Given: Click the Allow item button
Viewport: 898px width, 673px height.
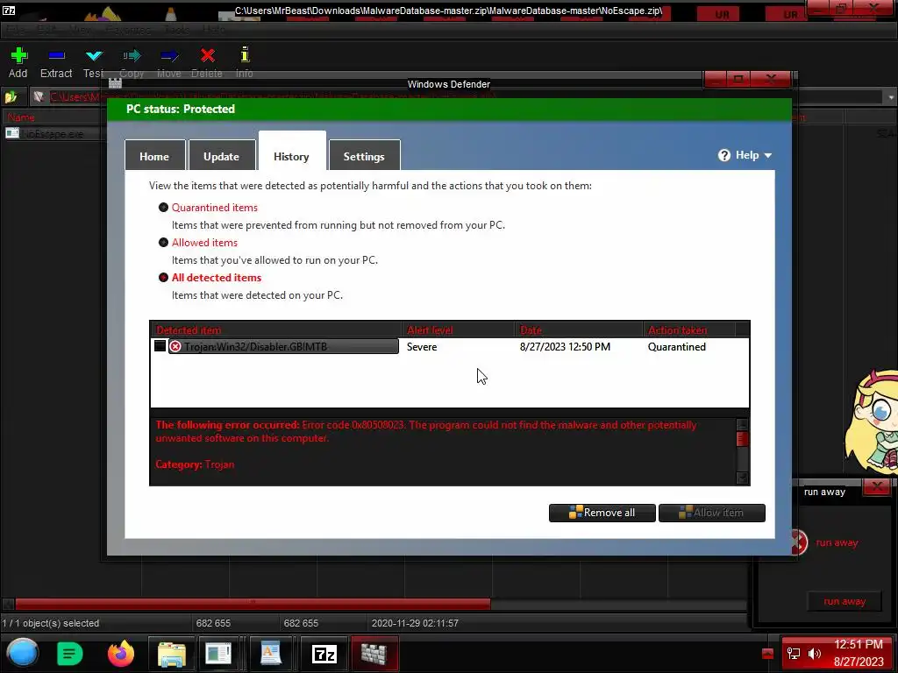Looking at the screenshot, I should [712, 513].
